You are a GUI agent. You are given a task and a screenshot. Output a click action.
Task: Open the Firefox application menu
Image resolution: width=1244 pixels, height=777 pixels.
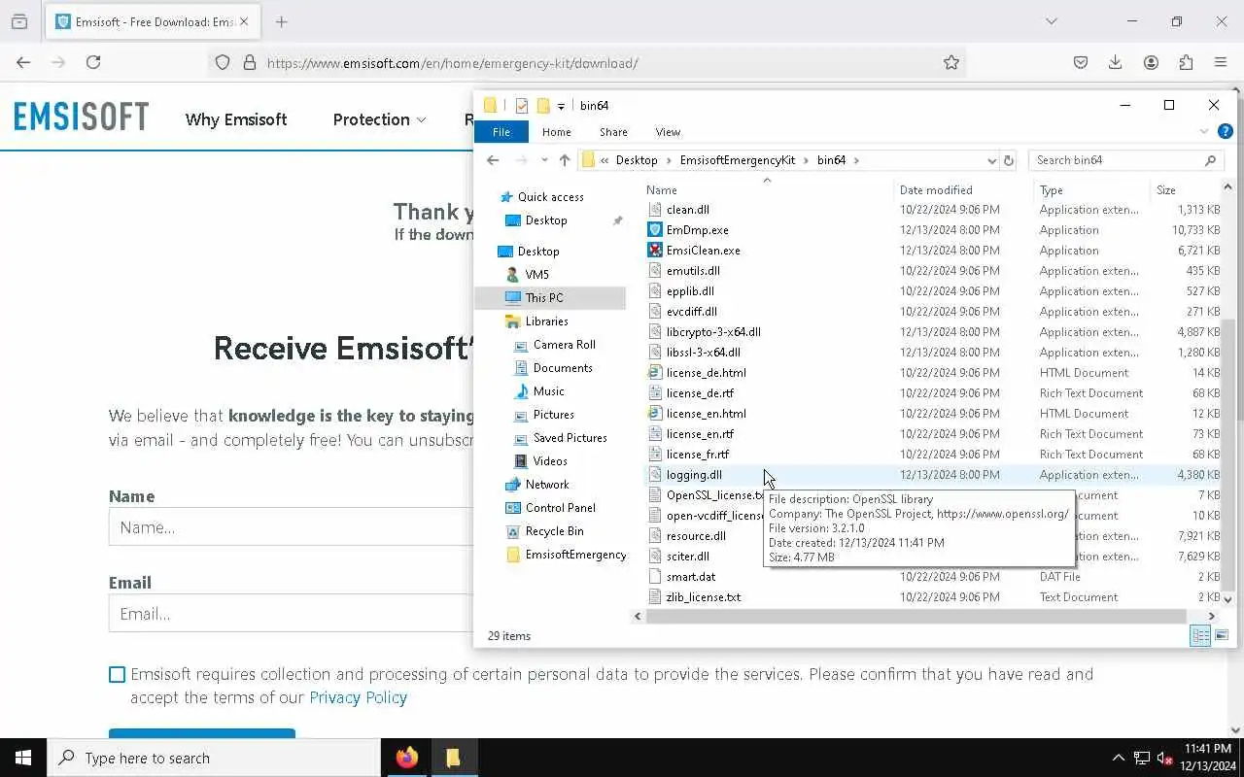click(1221, 62)
